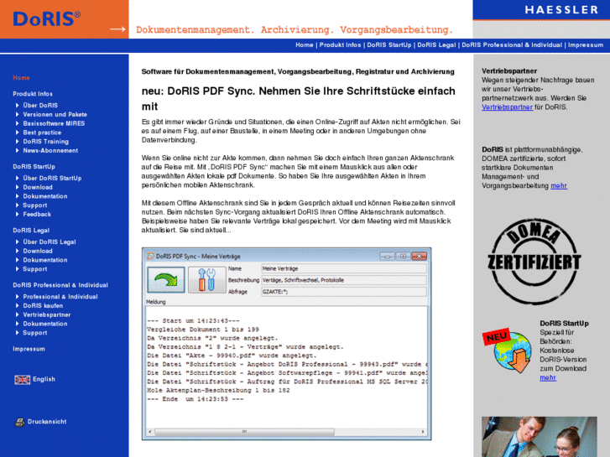This screenshot has width=610, height=457.
Task: Click the DoRIS PDF Sync screenshot log area
Action: 287,361
